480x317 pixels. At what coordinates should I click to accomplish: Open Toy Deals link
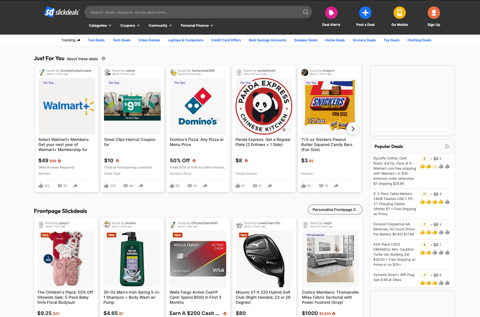pos(391,40)
